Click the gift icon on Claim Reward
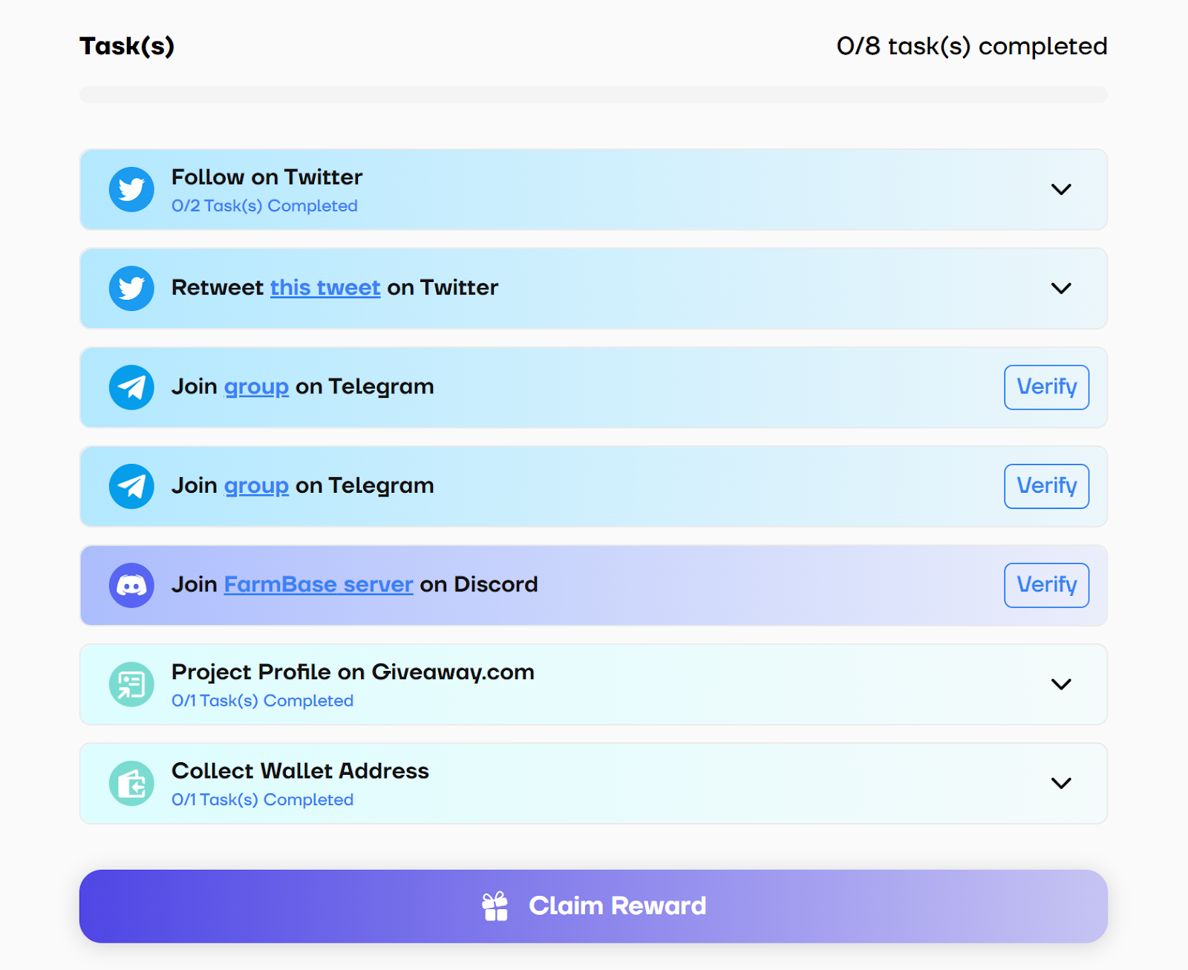1188x970 pixels. click(x=495, y=906)
